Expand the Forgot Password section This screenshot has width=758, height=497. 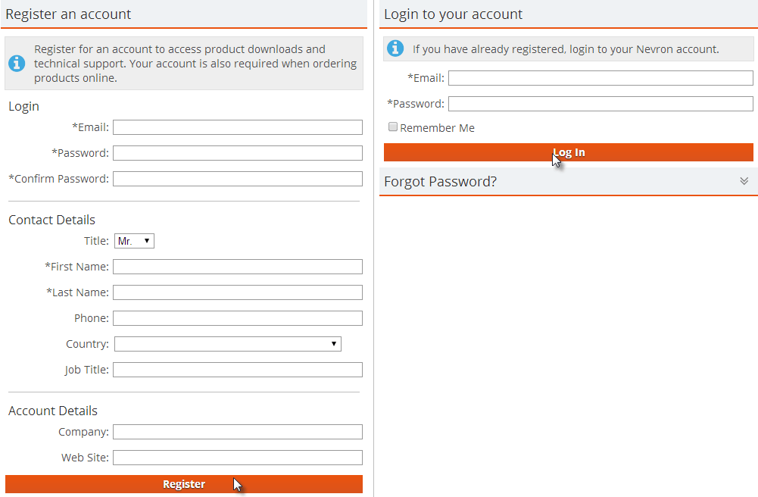point(441,182)
